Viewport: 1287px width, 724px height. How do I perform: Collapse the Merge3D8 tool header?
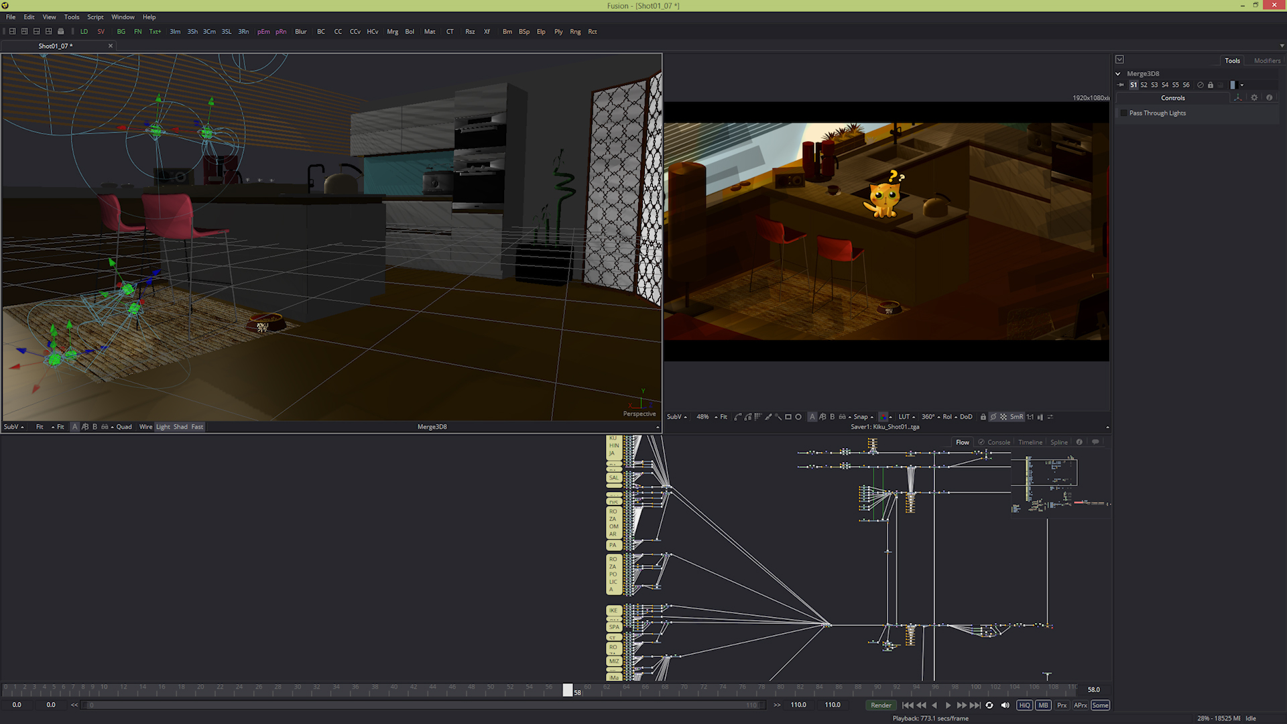1118,74
